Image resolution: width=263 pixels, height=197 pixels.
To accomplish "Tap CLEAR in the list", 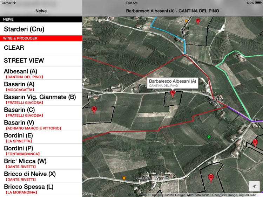I will [41, 48].
